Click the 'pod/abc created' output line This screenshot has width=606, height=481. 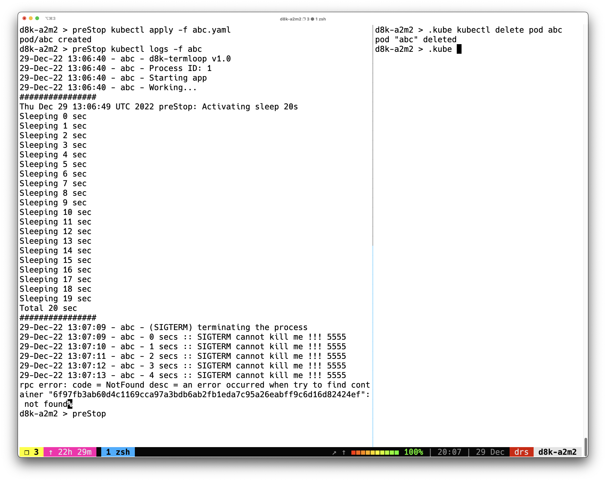[x=55, y=39]
